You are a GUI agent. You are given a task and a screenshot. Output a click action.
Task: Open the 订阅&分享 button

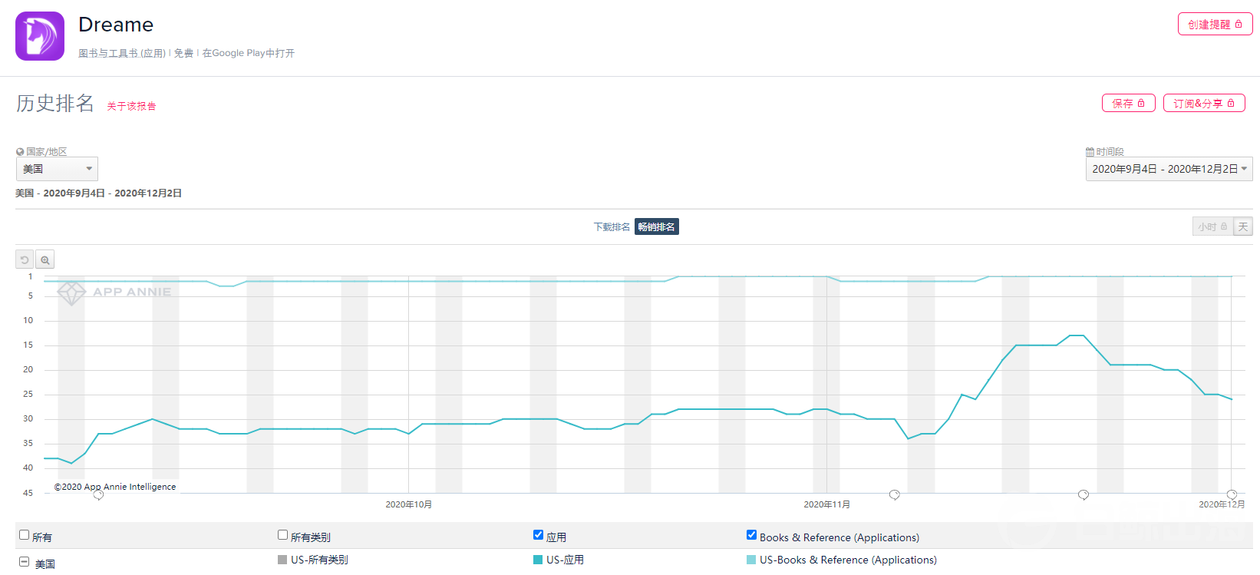1204,104
